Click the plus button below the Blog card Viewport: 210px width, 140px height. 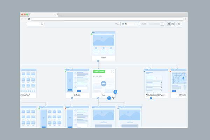[109, 98]
